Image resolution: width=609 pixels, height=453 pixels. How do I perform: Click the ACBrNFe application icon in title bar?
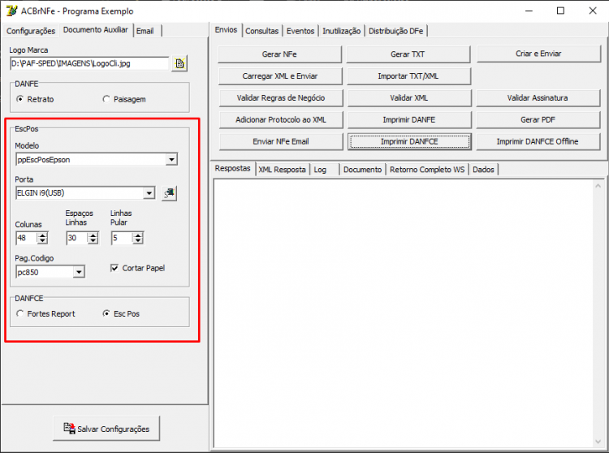point(11,11)
